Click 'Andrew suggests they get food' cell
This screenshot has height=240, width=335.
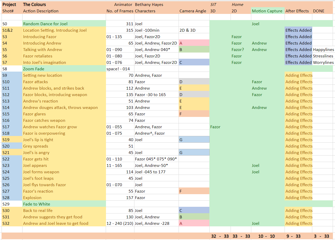click(64, 217)
